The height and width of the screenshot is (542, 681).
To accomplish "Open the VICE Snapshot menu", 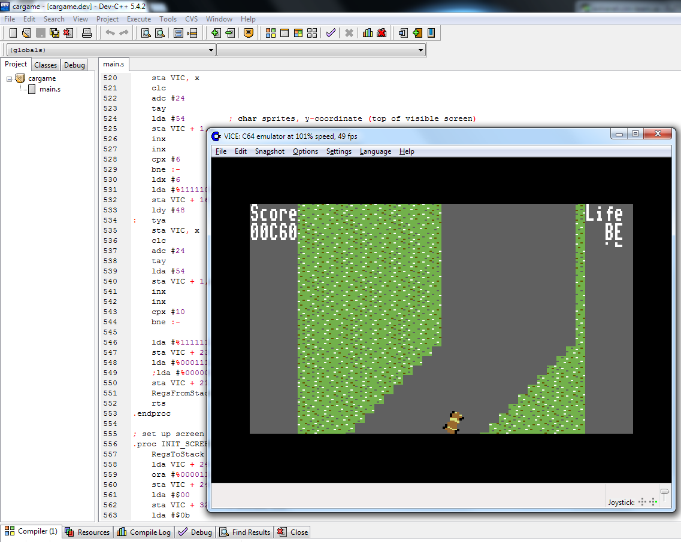I will point(270,151).
